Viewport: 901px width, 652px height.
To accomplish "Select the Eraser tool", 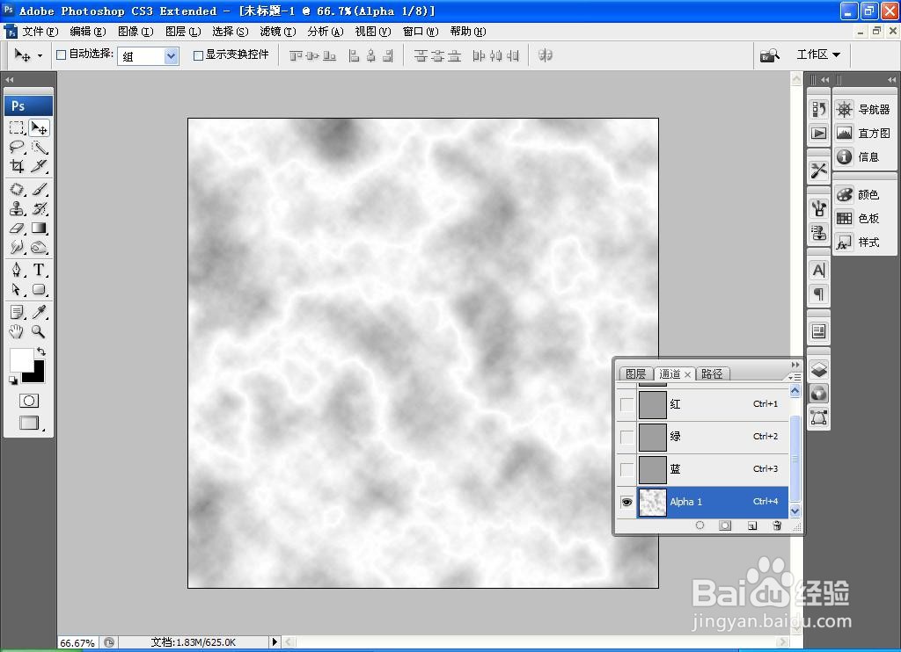I will (18, 228).
